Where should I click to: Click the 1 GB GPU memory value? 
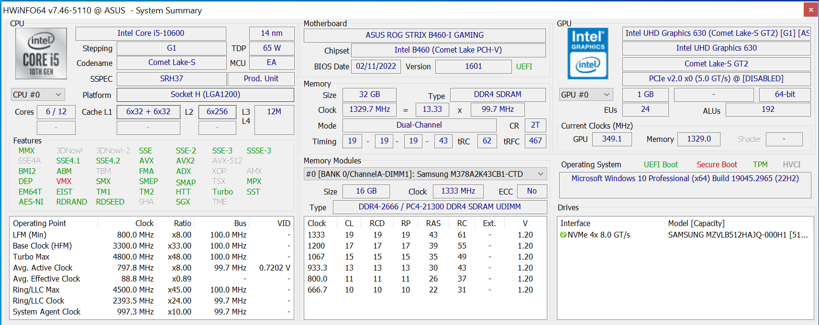pos(645,95)
